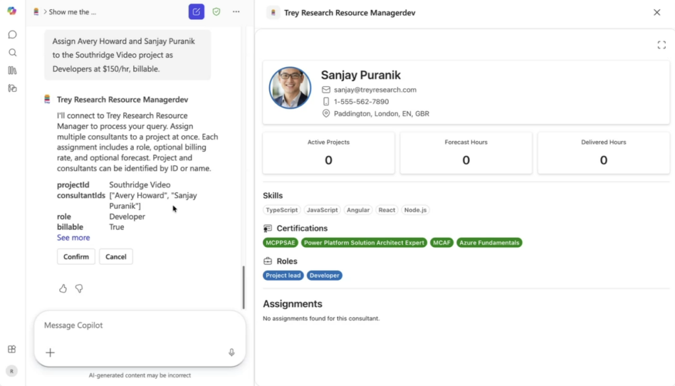Click the chat pane vertical scrollbar
The image size is (675, 386).
click(x=243, y=287)
